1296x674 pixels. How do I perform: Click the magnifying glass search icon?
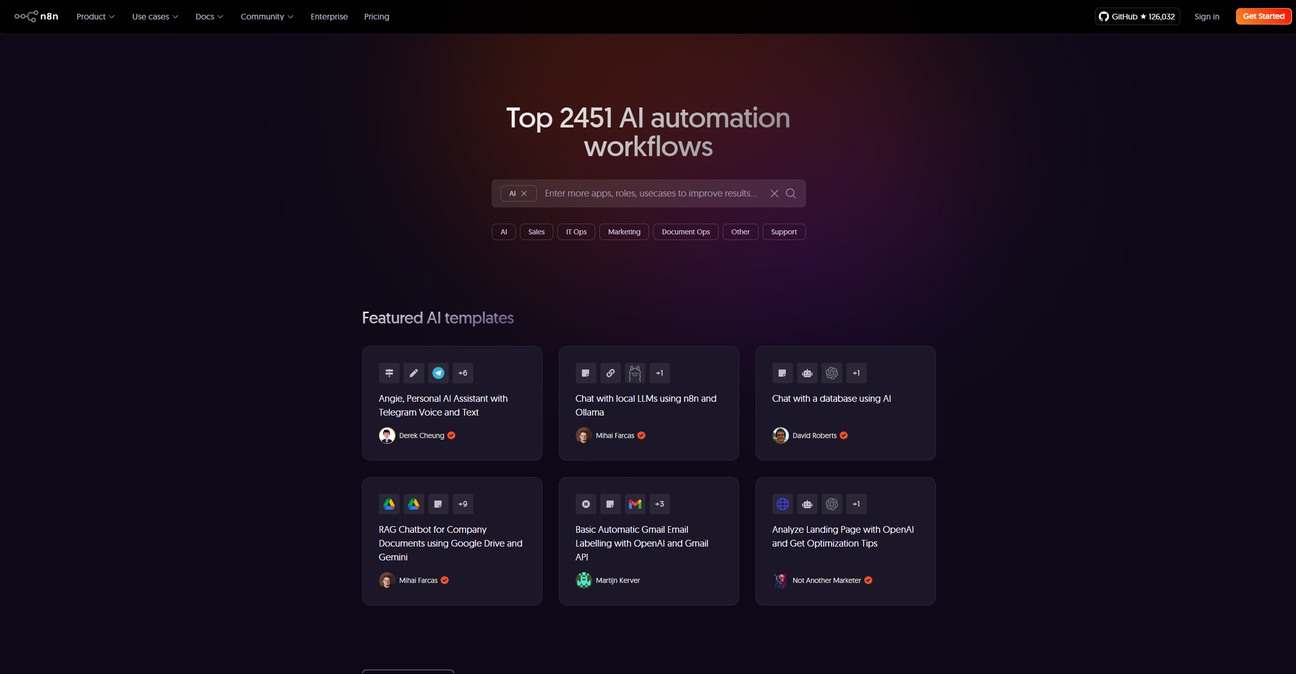pos(791,193)
